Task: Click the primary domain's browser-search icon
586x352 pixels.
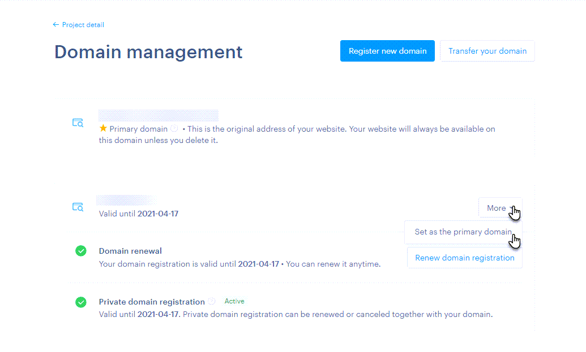Action: coord(78,123)
